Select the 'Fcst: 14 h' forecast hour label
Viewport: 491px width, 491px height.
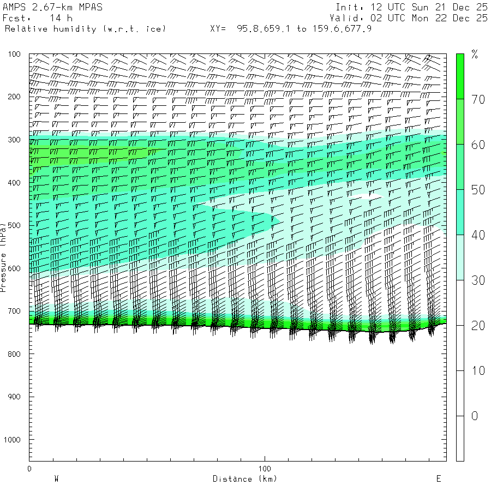point(38,18)
